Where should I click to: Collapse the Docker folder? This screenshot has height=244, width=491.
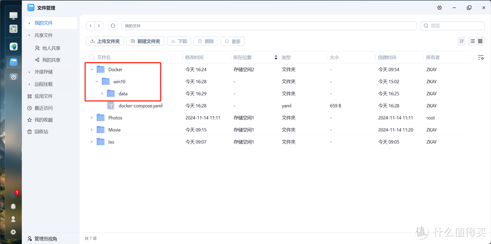pos(92,70)
